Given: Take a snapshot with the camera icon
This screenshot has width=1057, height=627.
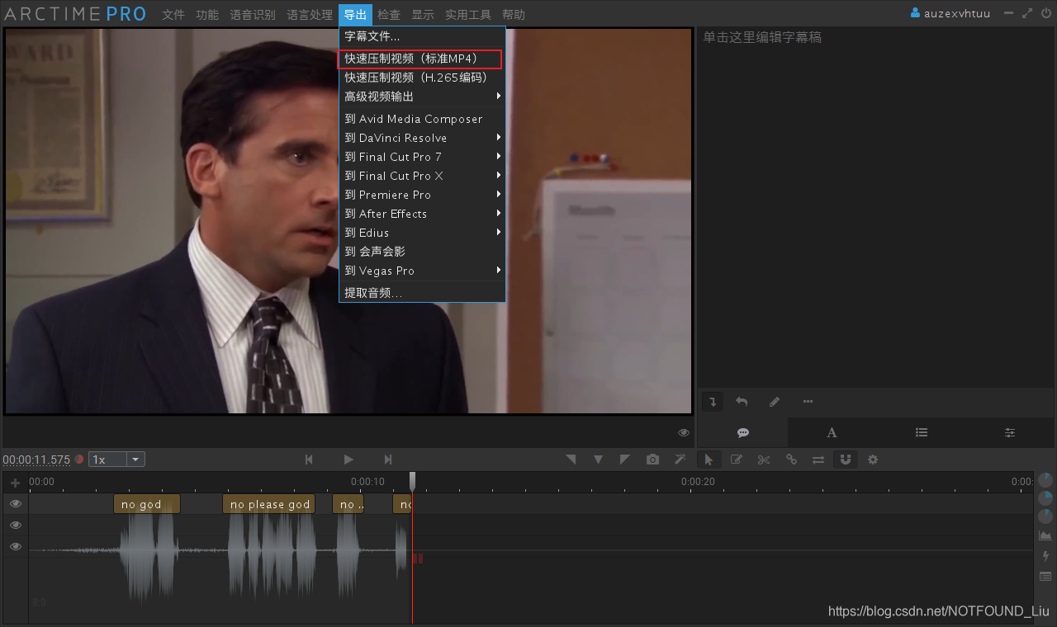Looking at the screenshot, I should pyautogui.click(x=653, y=460).
